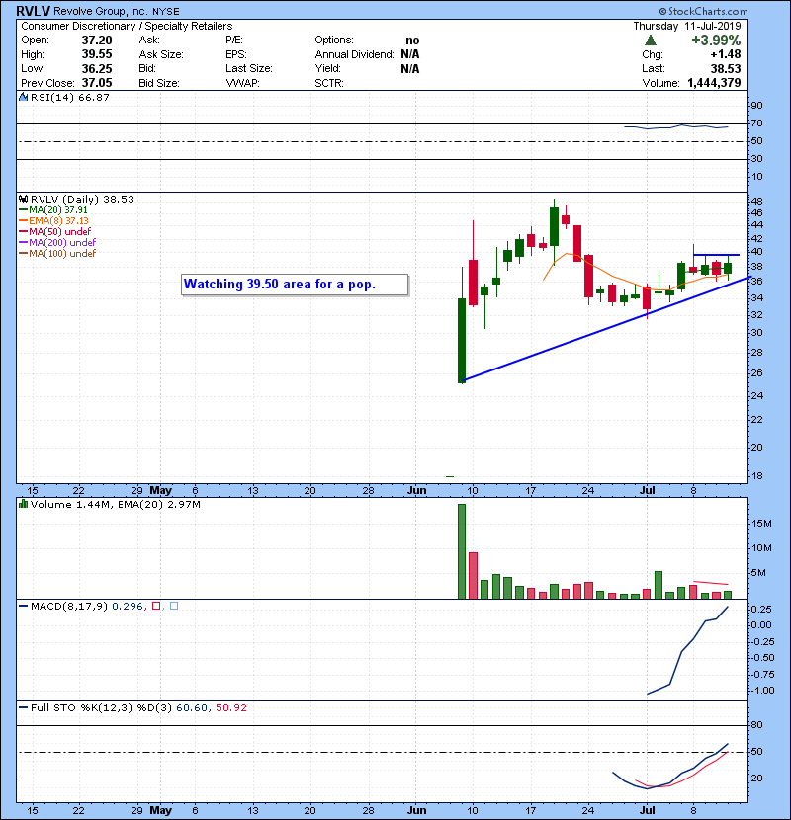Viewport: 791px width, 820px height.
Task: Click the 90 label on the RSI axis
Action: pyautogui.click(x=757, y=105)
